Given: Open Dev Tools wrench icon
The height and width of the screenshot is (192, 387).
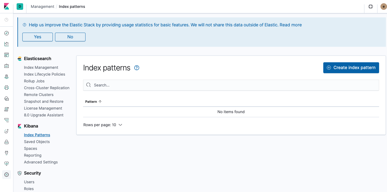Looking at the screenshot, I should click(7, 153).
